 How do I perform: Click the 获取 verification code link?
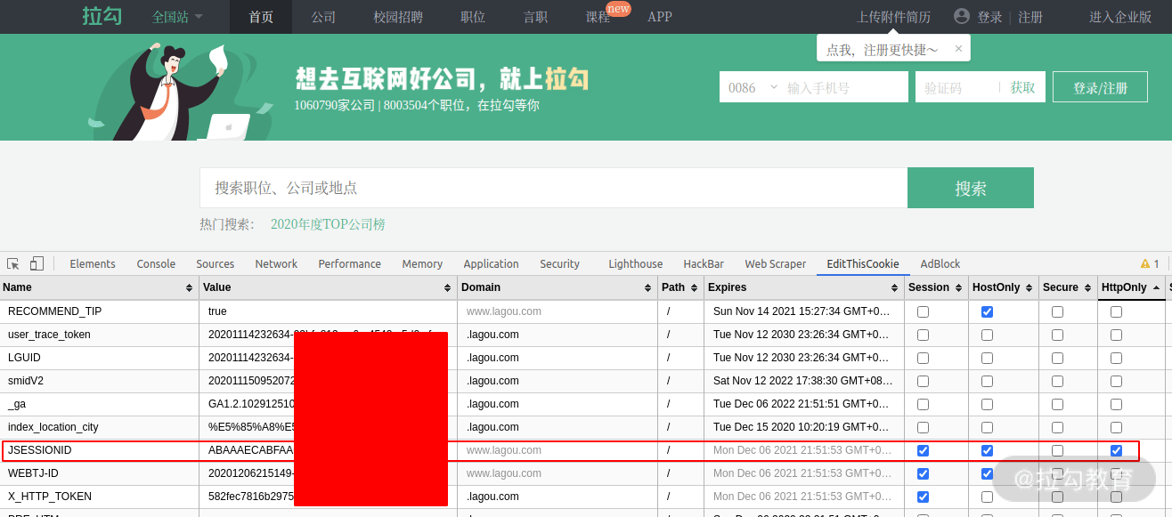(1022, 87)
